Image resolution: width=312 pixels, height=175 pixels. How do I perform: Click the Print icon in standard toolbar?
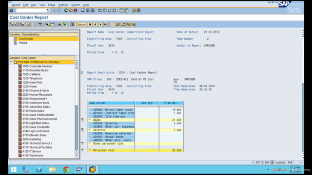(83, 10)
